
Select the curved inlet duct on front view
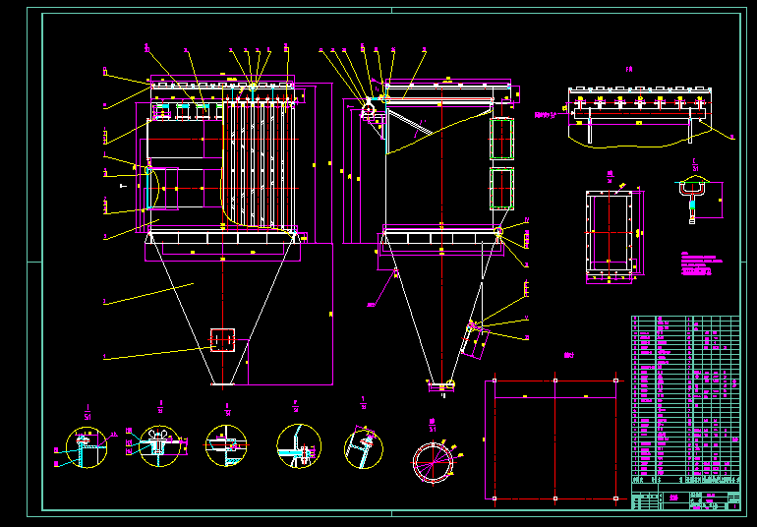click(x=153, y=189)
